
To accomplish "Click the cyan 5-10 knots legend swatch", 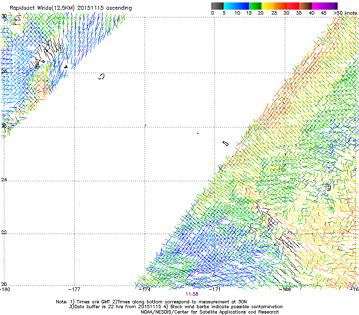I will (230, 6).
